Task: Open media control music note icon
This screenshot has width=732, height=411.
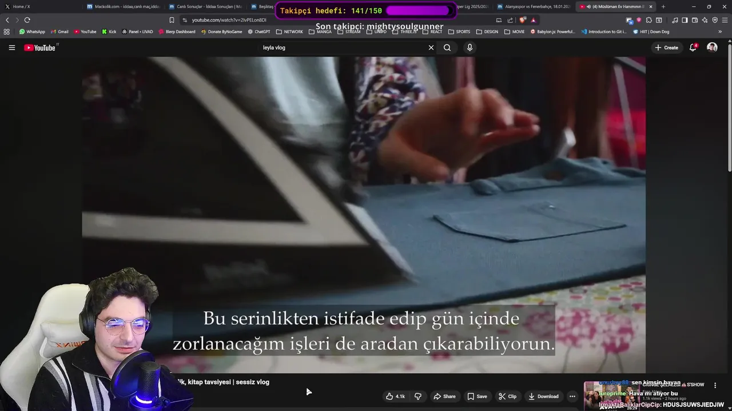Action: (675, 20)
